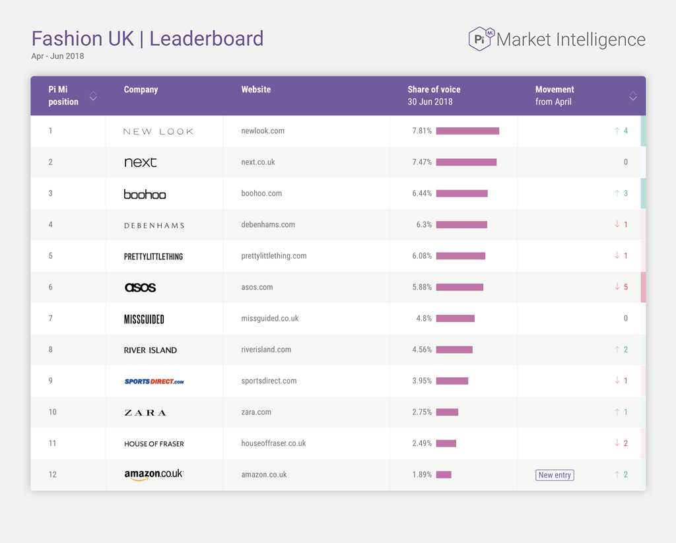Click the 4.8% share value

coord(424,319)
